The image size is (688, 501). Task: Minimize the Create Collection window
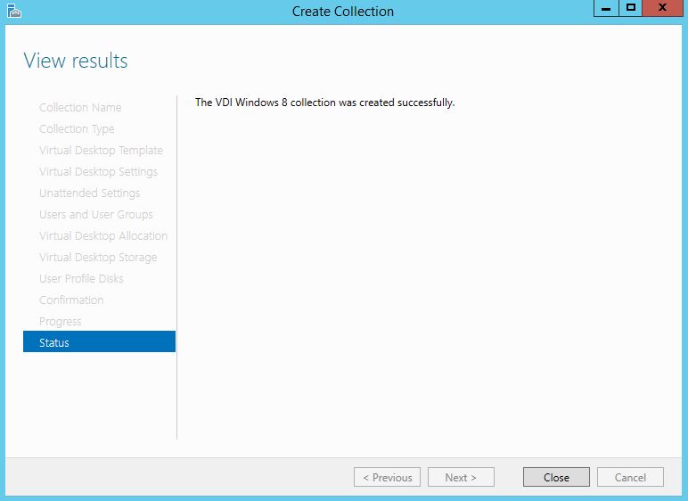pyautogui.click(x=607, y=9)
